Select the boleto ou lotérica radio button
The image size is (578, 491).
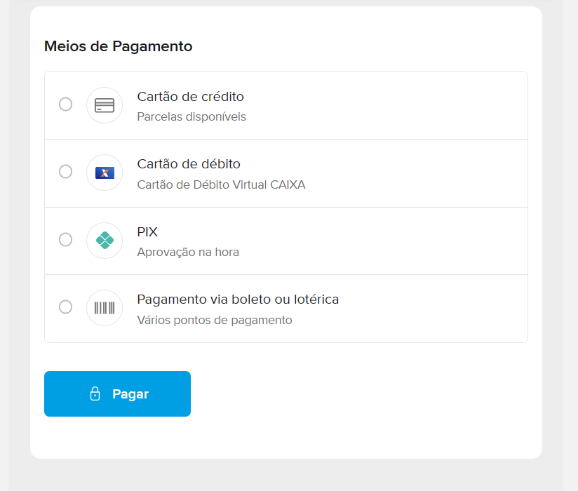point(66,307)
